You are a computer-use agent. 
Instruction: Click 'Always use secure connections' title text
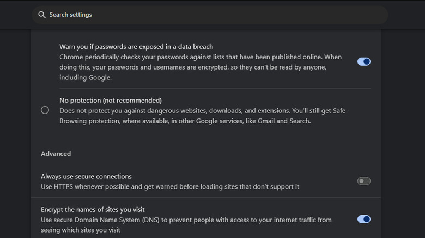click(86, 177)
